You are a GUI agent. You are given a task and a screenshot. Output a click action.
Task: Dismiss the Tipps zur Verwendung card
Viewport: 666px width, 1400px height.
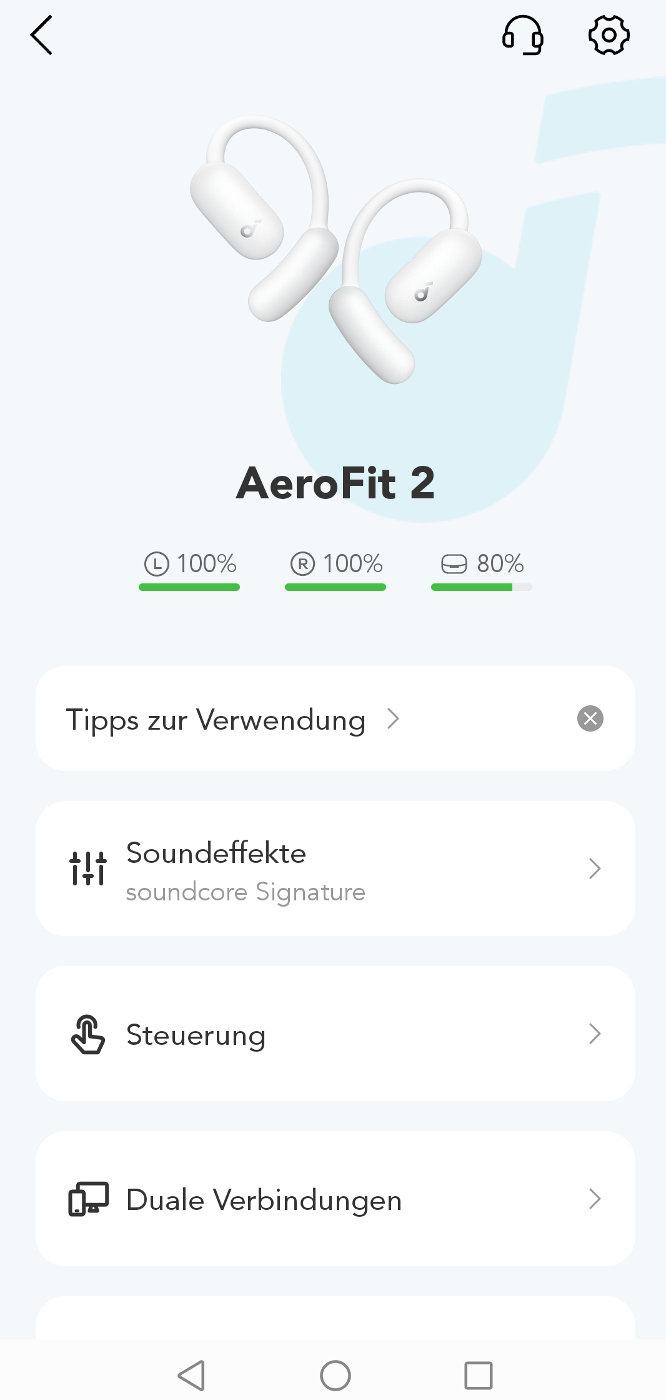590,718
